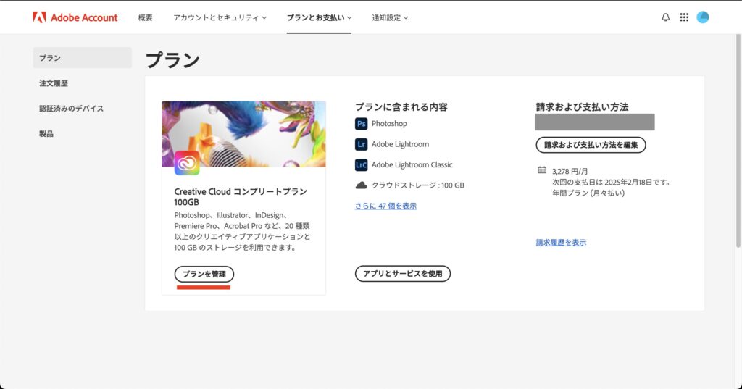Open the notifications bell icon

click(x=665, y=17)
